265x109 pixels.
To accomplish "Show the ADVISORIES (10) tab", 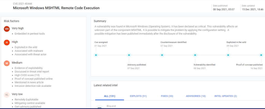I will point(196,96).
